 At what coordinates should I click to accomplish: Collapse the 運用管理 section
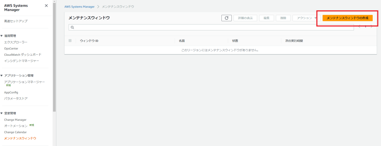coord(2,36)
